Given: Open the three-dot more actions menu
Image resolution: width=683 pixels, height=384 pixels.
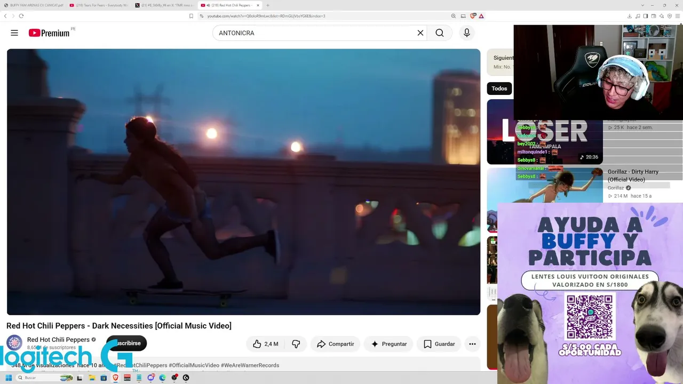Looking at the screenshot, I should pyautogui.click(x=472, y=344).
